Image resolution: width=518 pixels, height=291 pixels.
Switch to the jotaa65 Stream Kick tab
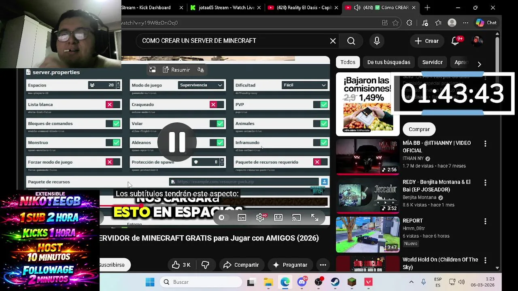(225, 8)
